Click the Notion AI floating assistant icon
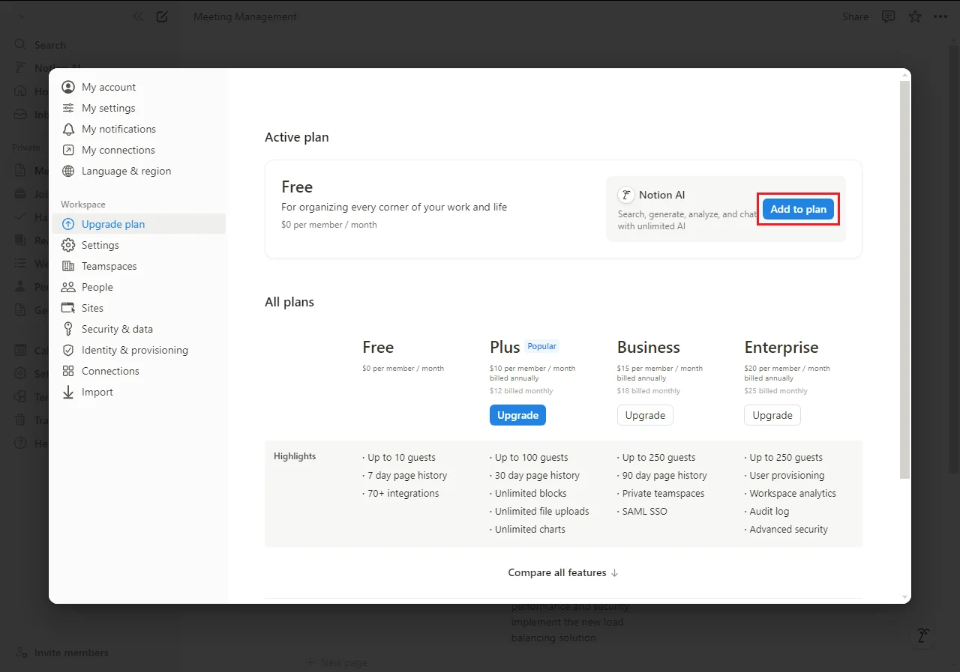This screenshot has height=672, width=960. coord(924,637)
